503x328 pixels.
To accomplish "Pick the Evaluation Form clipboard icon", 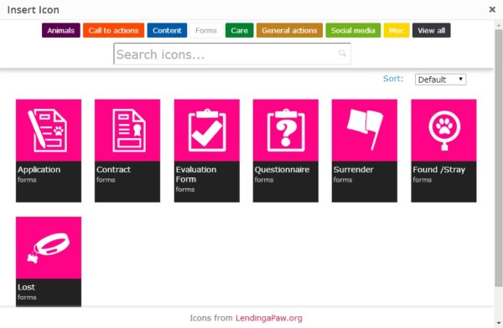I will click(207, 131).
